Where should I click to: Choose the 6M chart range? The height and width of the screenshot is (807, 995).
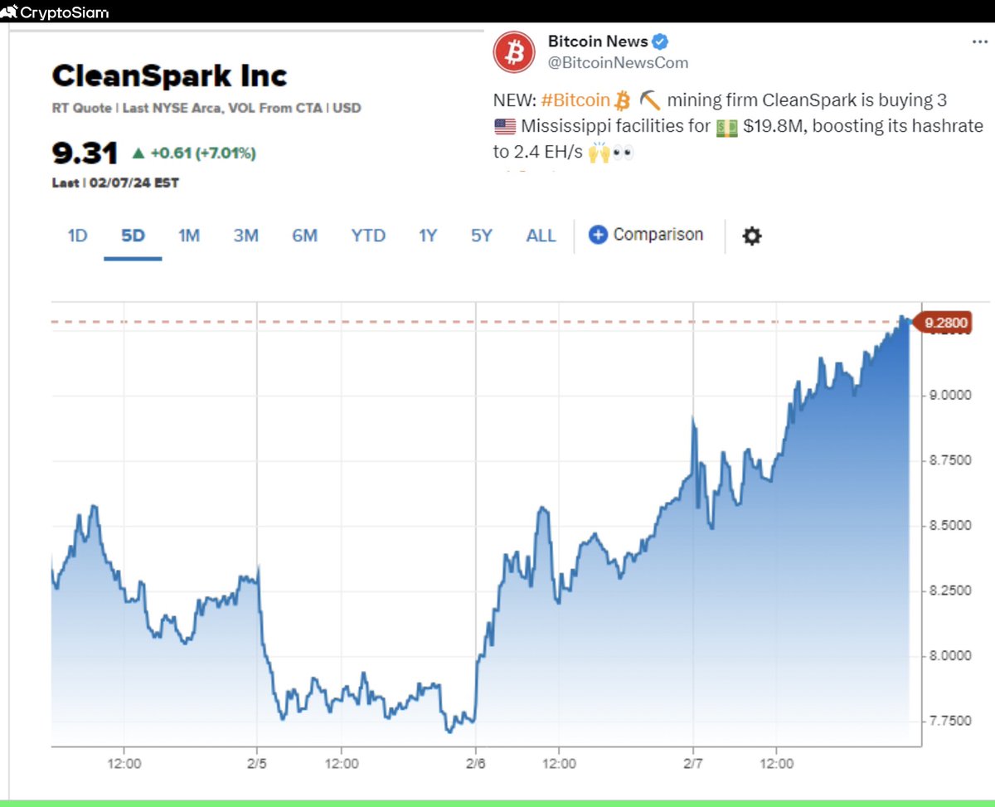304,236
